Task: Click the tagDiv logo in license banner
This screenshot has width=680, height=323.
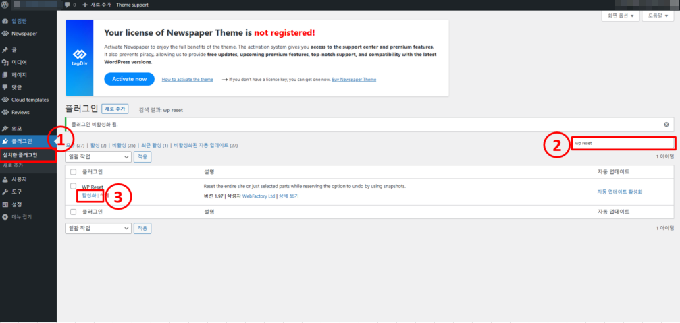Action: 80,57
